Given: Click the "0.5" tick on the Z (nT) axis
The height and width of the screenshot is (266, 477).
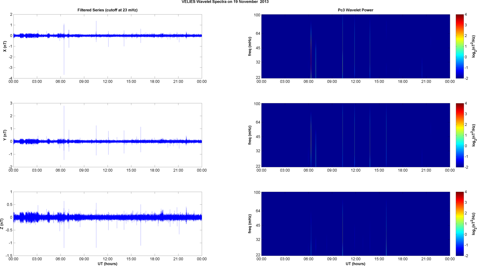Looking at the screenshot, I should pos(9,205).
